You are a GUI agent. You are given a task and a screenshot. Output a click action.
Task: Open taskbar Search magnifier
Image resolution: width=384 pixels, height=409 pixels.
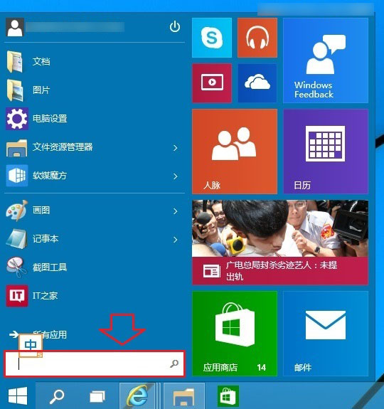tap(57, 396)
